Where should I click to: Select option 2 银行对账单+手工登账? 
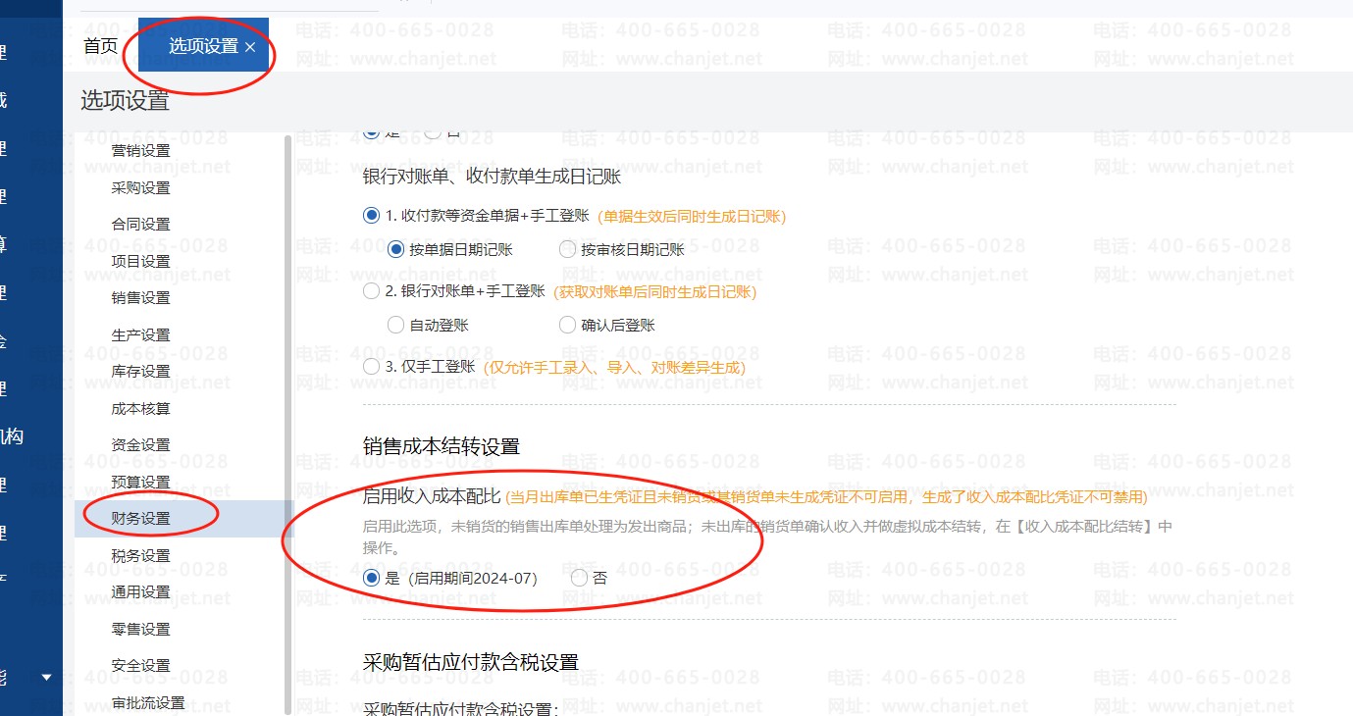click(371, 290)
